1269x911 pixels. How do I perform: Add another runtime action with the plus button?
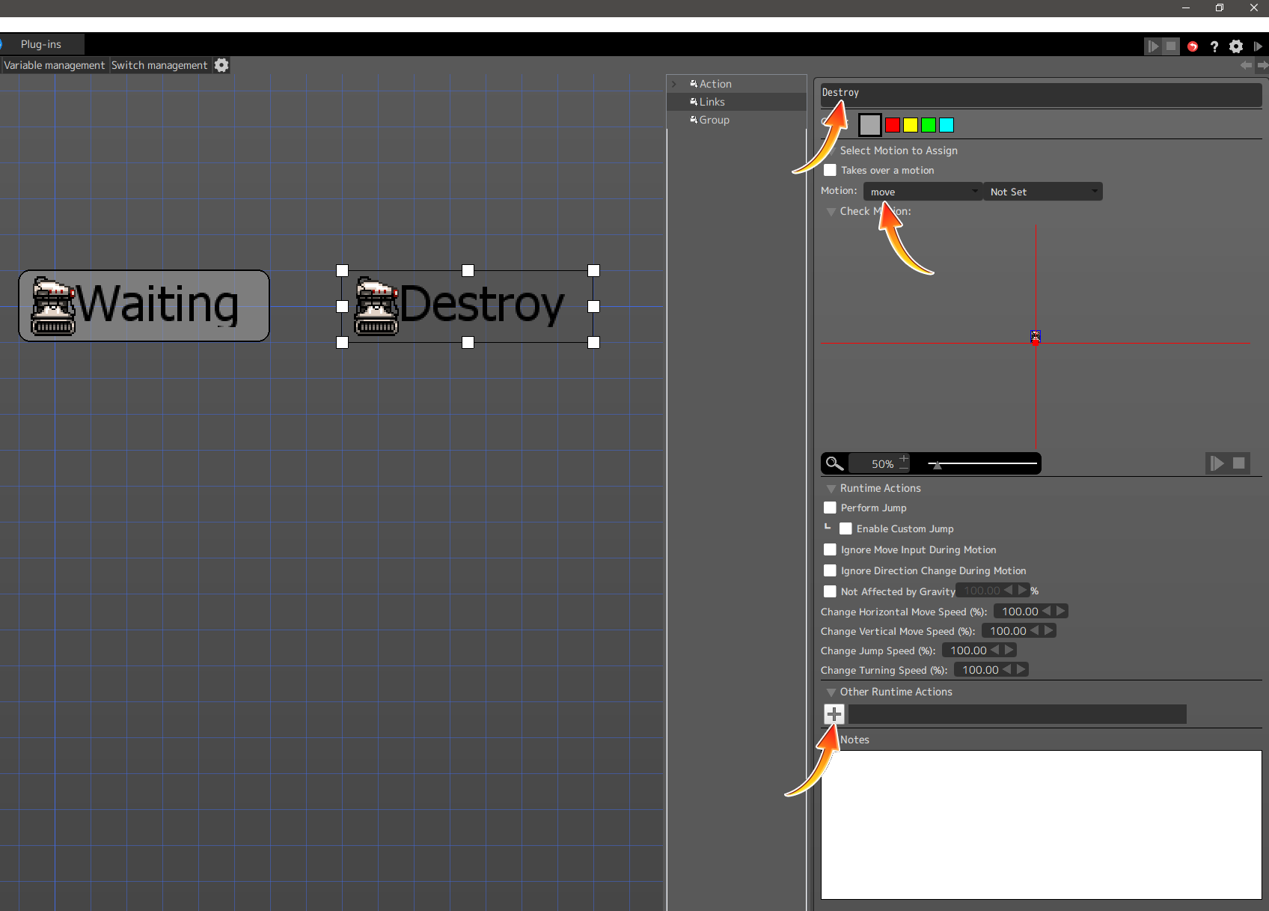(x=834, y=714)
